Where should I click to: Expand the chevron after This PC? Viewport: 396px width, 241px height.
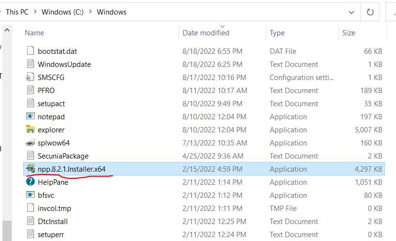click(35, 12)
